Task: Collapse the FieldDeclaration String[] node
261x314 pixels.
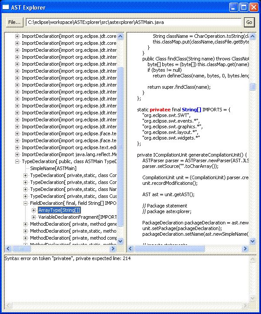Action: tap(25, 203)
